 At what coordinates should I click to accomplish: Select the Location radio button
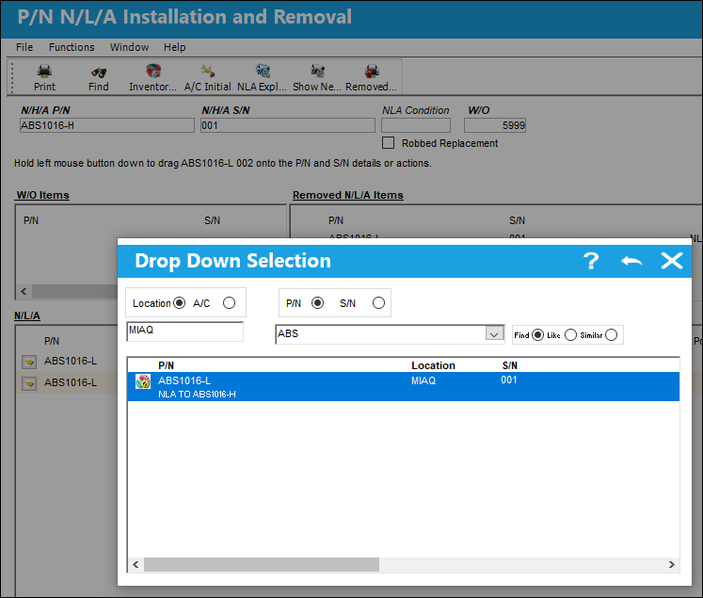180,303
